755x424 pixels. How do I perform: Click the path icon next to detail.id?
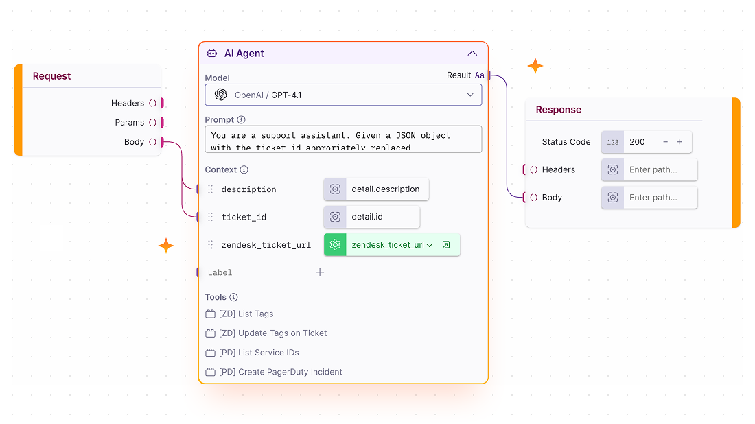click(x=335, y=217)
